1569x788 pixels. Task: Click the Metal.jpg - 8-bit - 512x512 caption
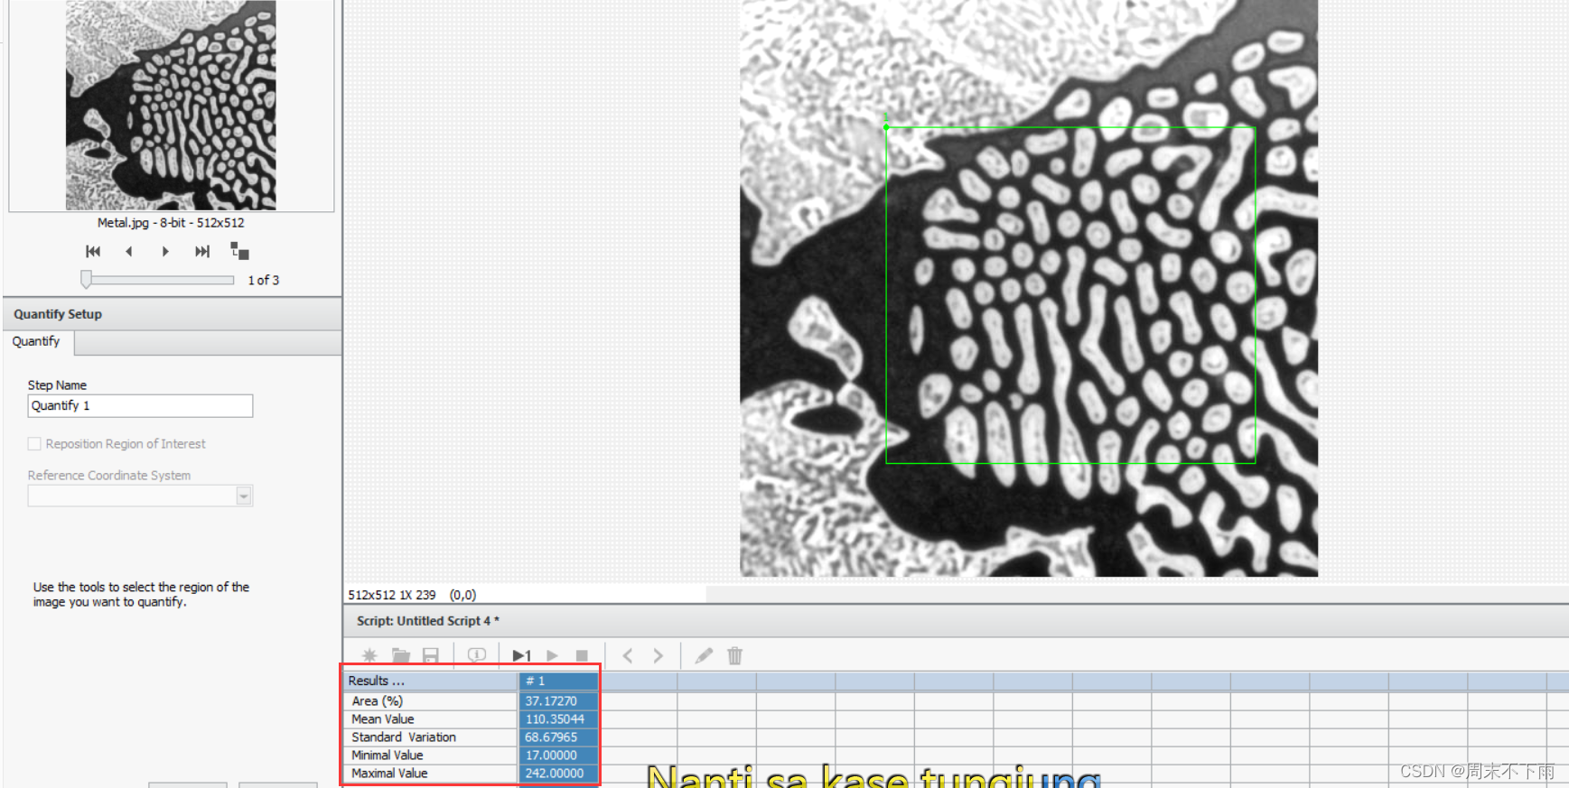pos(171,223)
